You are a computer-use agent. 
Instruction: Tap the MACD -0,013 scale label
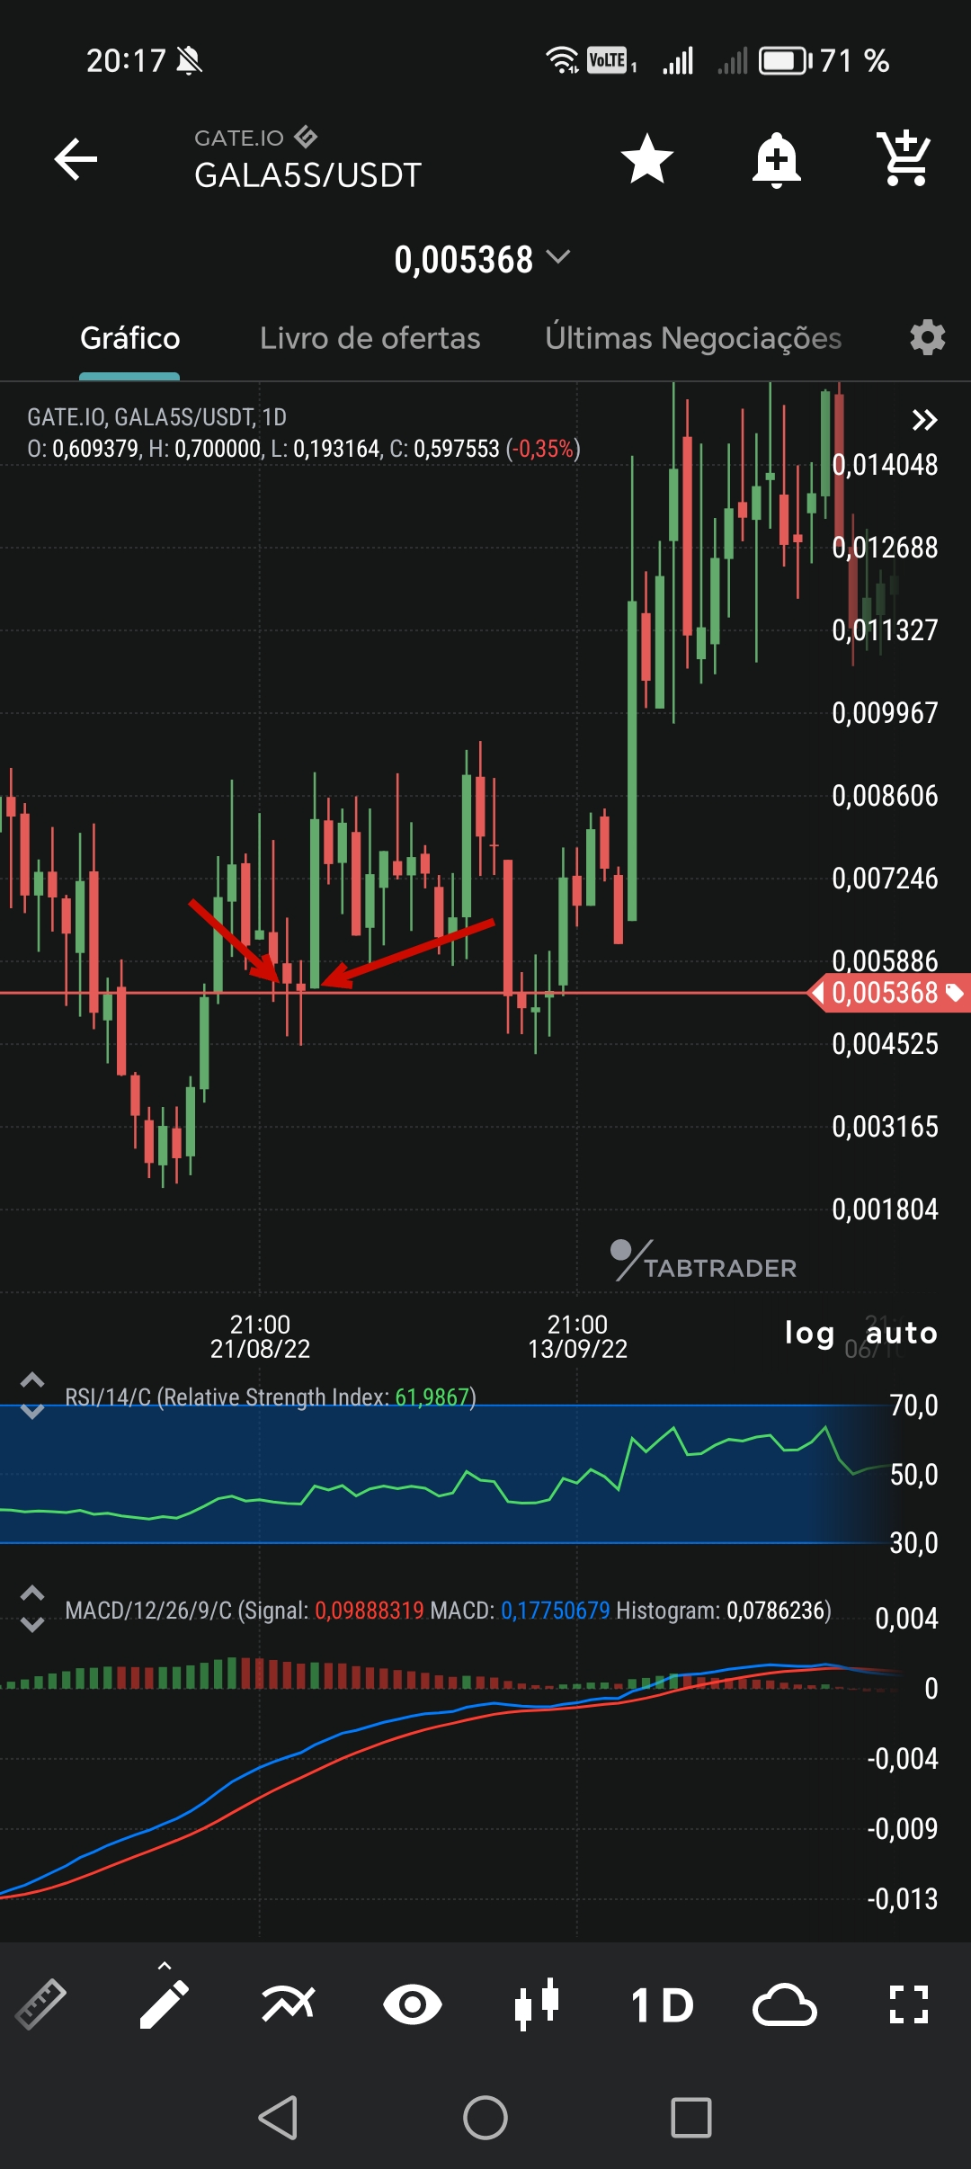[x=903, y=1898]
